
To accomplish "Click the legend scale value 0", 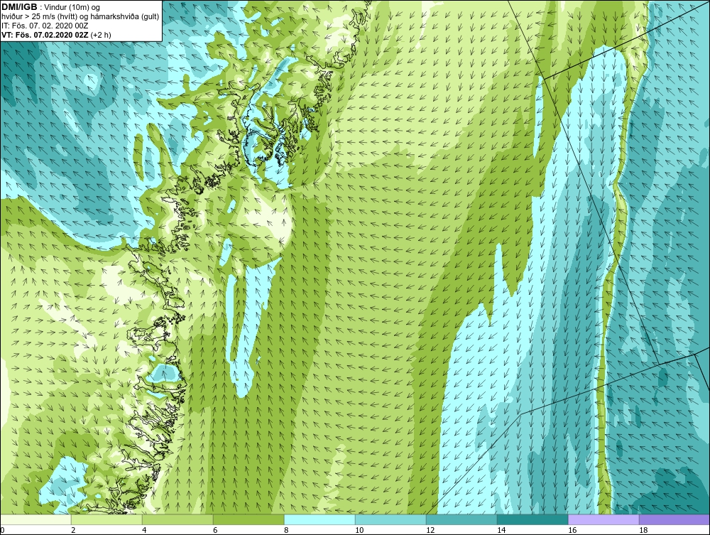I will point(2,530).
